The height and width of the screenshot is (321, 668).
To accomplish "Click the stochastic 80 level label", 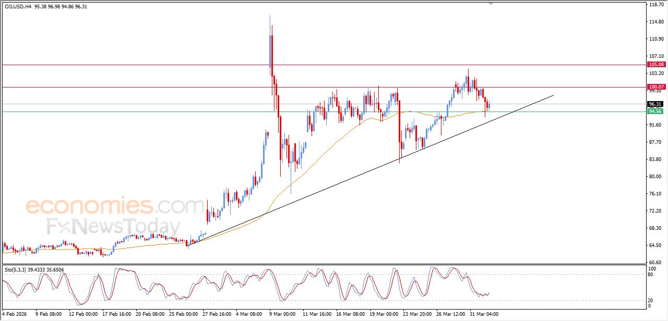I will point(650,274).
